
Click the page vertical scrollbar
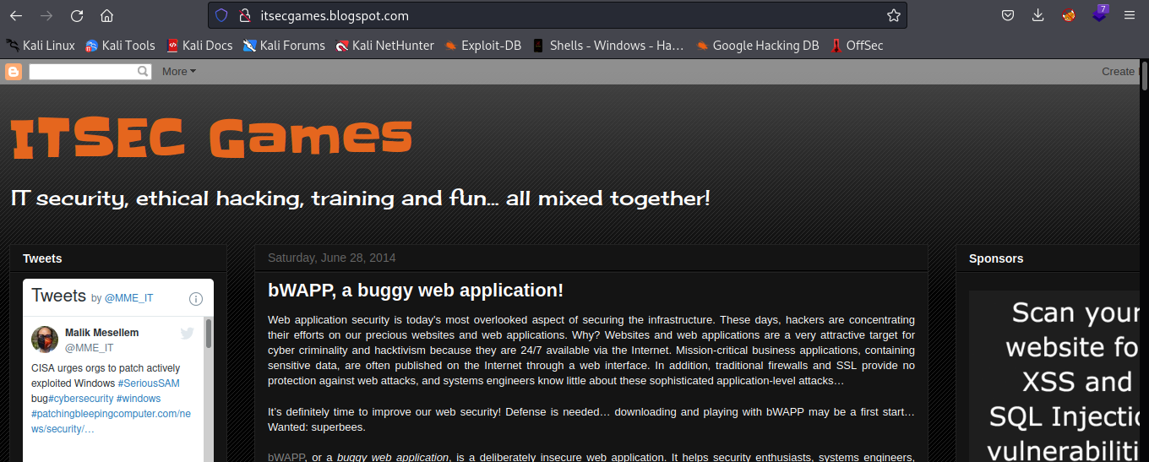[x=1144, y=76]
